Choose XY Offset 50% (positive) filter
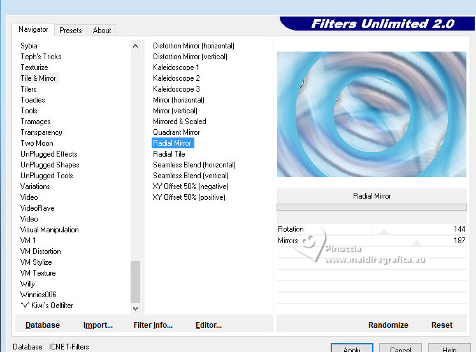 189,197
